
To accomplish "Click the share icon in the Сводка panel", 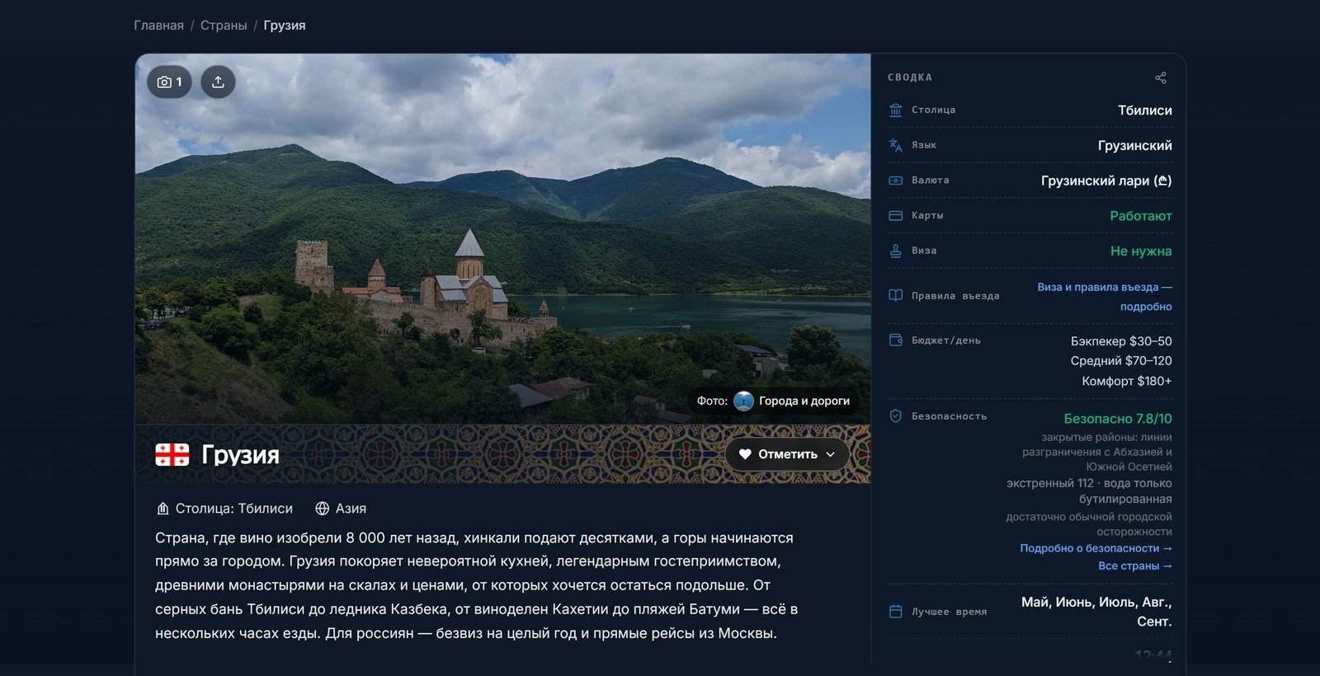I will [x=1161, y=77].
